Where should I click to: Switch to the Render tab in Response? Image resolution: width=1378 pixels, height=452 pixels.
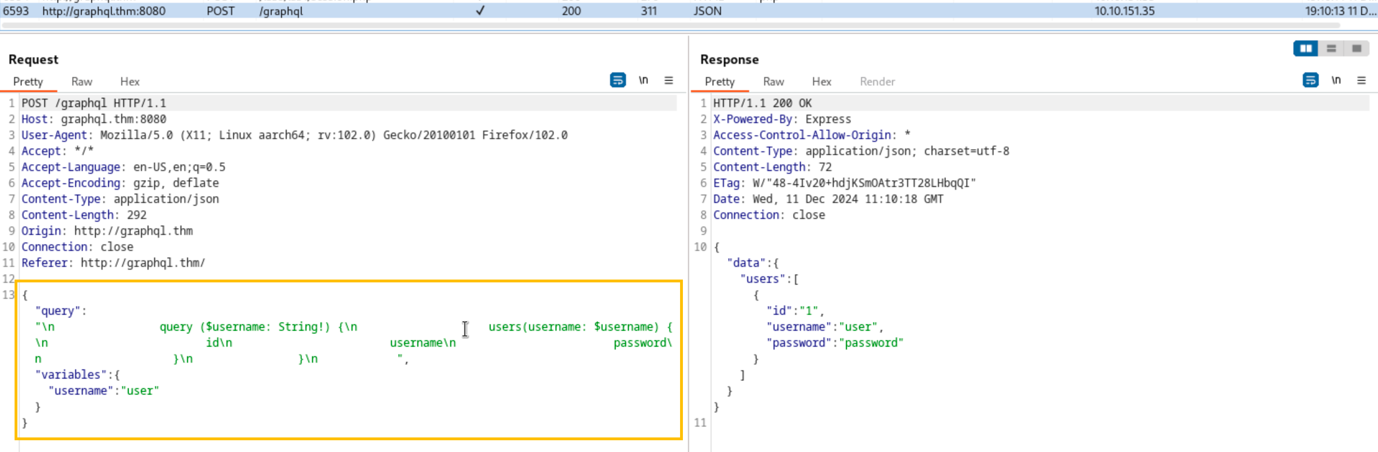click(x=877, y=82)
